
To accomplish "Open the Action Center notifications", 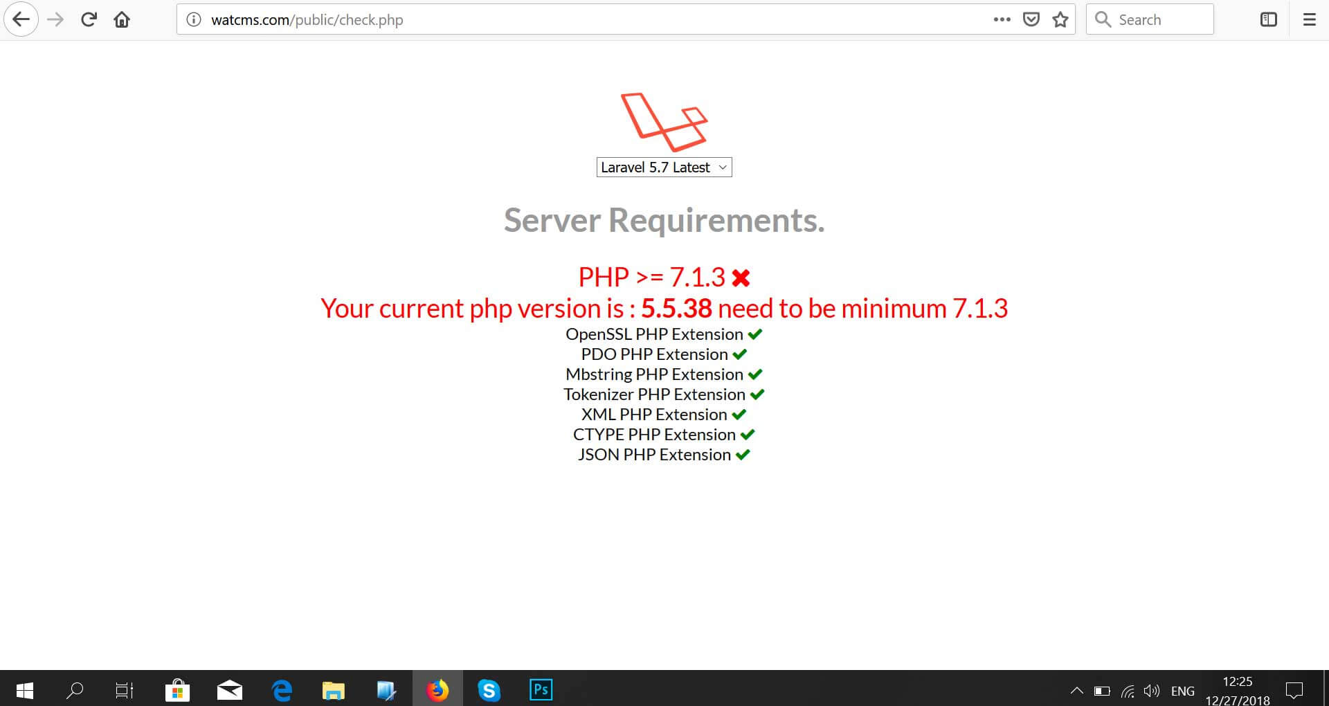I will tap(1294, 691).
